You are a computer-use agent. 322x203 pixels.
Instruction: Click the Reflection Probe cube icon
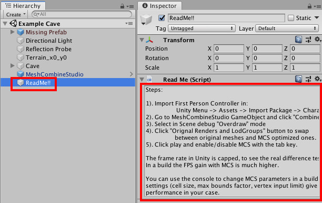click(21, 49)
